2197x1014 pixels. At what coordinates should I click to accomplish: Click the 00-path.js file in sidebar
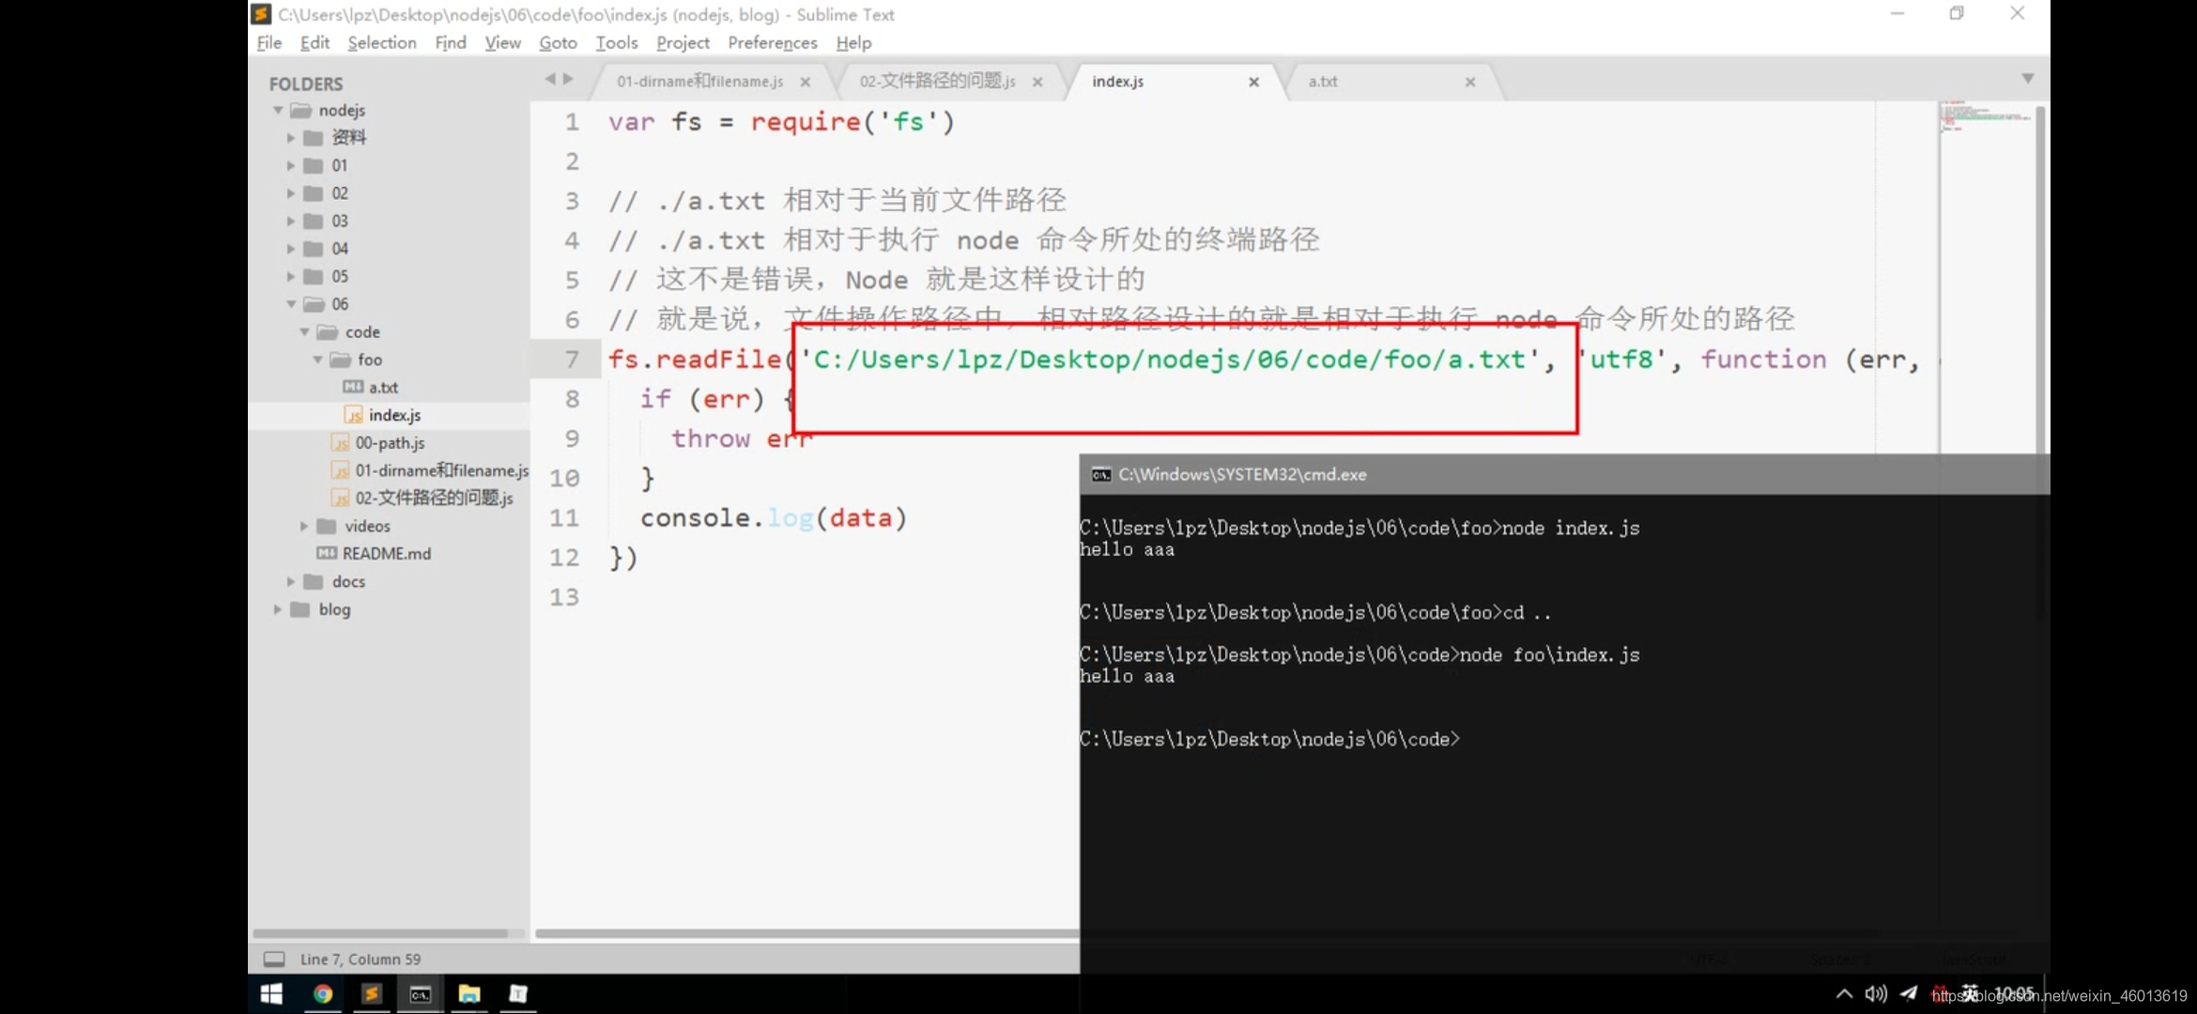click(390, 441)
